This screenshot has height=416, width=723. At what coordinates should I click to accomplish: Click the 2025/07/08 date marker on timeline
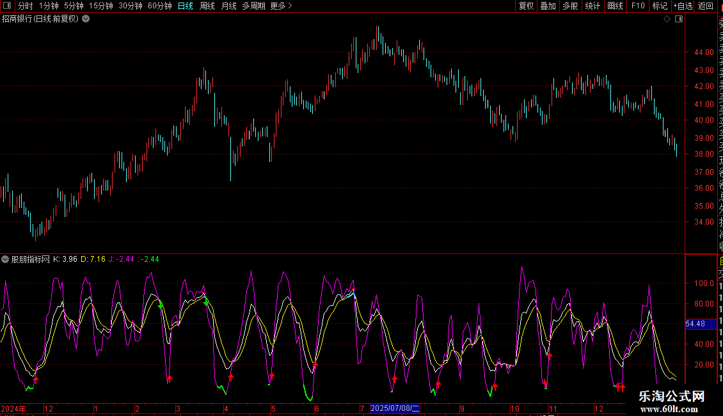coord(395,408)
